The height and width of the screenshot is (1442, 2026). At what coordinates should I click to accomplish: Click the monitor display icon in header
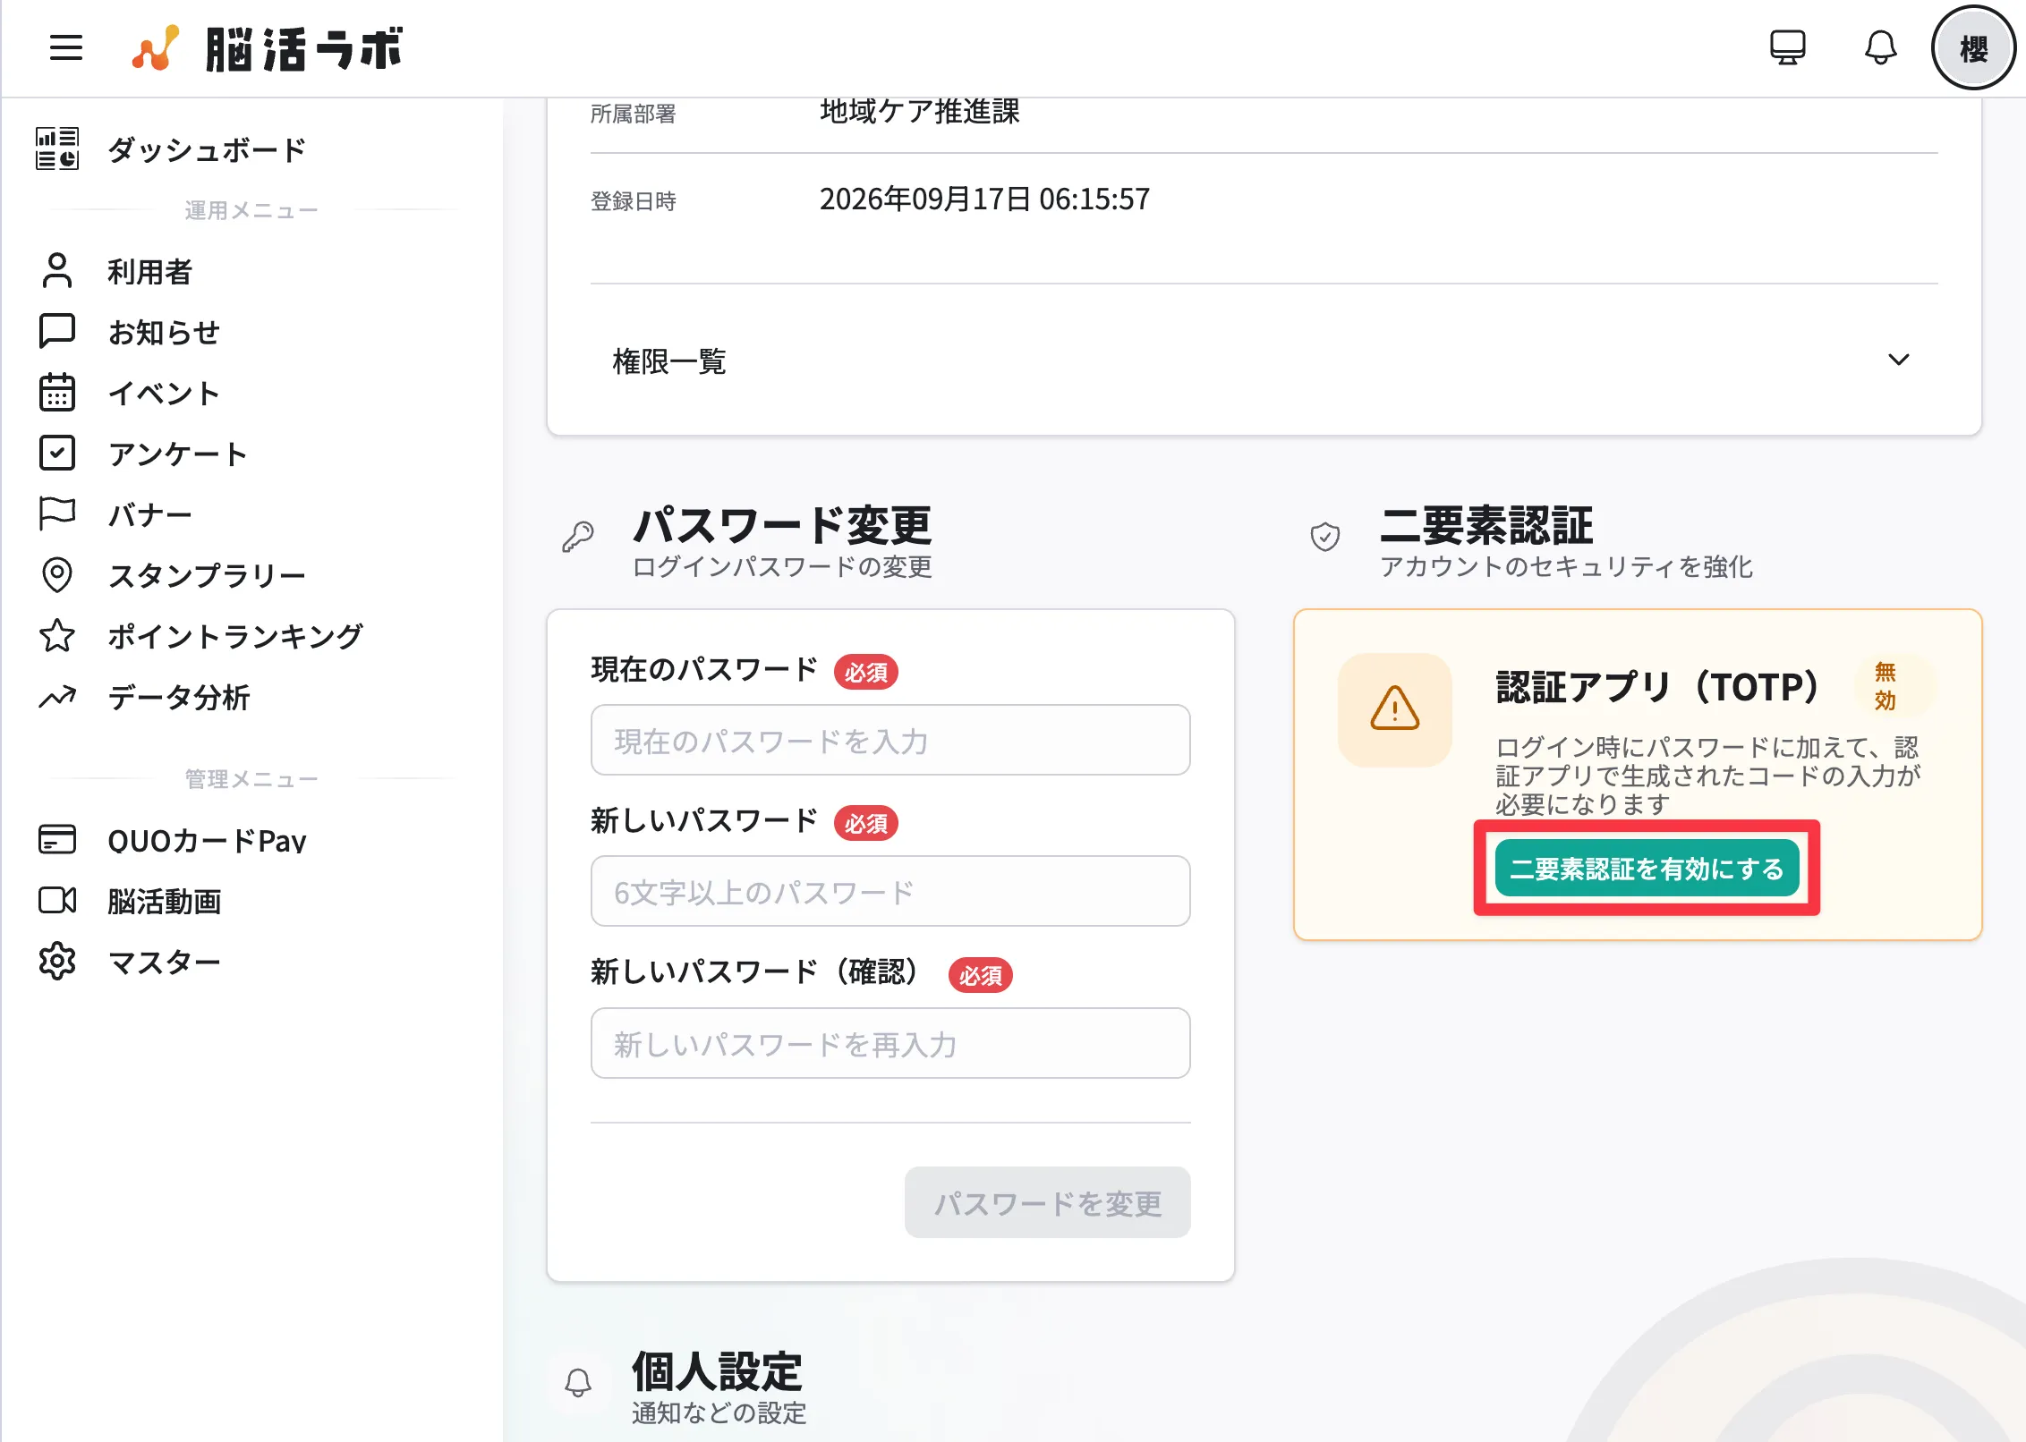point(1787,47)
